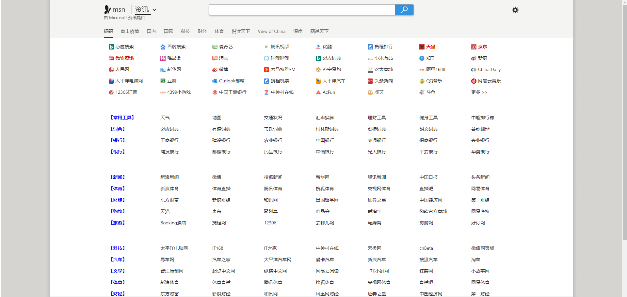
Task: Click the 知乎 blue icon
Action: tap(422, 58)
